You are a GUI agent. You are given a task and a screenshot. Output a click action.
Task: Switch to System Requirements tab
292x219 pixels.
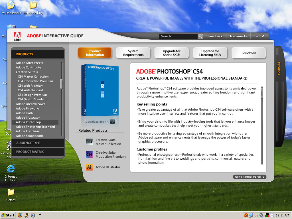(x=133, y=53)
